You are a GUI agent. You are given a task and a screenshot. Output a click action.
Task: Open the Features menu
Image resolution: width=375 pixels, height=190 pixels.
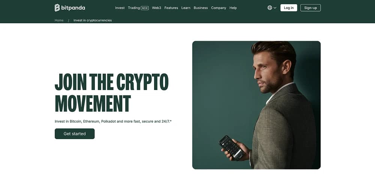pyautogui.click(x=171, y=8)
